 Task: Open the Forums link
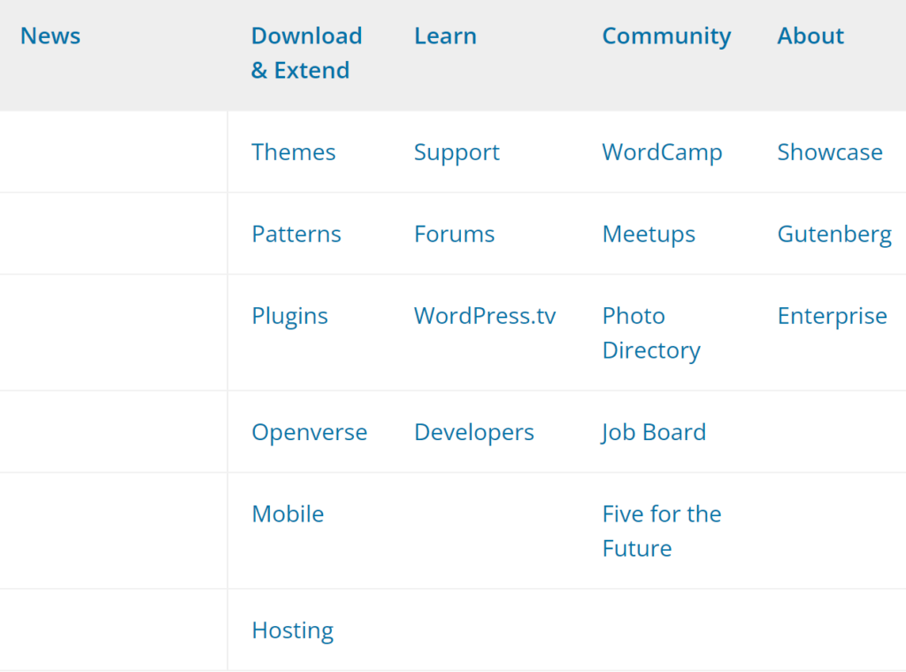[455, 234]
